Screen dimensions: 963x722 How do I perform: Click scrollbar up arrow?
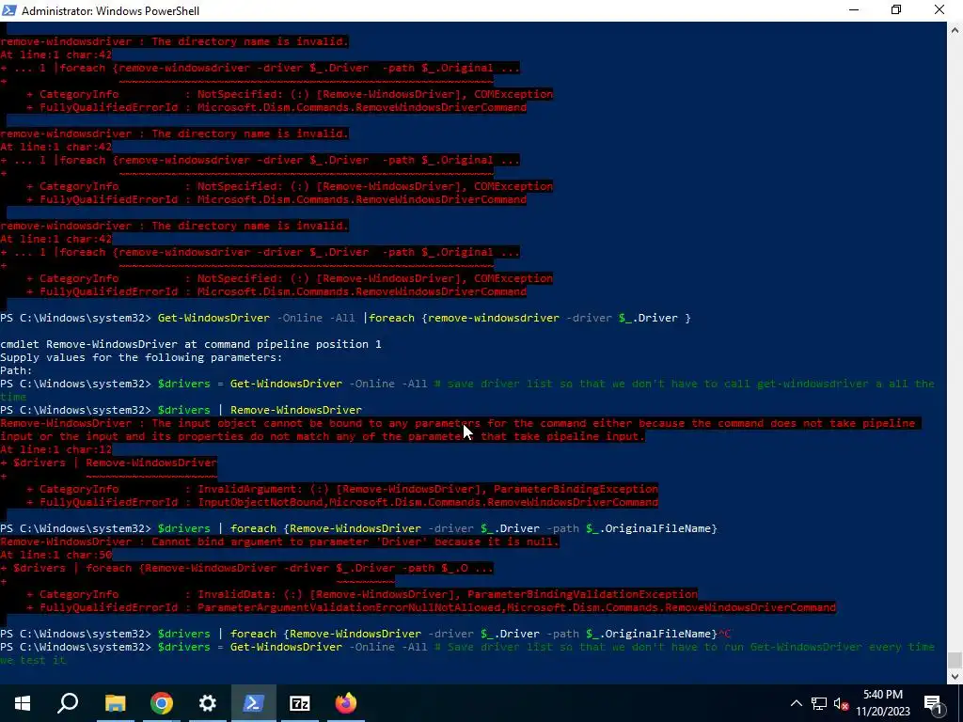(955, 29)
